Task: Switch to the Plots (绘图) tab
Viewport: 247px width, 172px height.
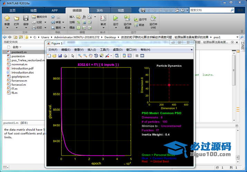Action: [x=34, y=10]
